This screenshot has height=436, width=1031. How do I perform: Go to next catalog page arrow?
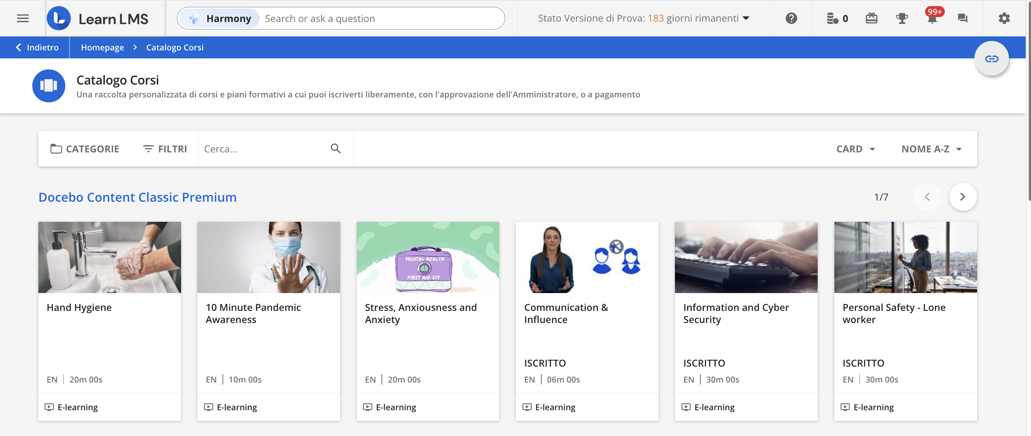pos(963,197)
